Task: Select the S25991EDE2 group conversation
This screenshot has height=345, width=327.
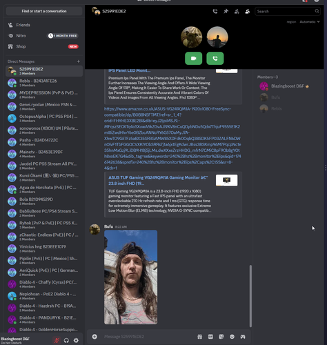Action: [x=44, y=71]
